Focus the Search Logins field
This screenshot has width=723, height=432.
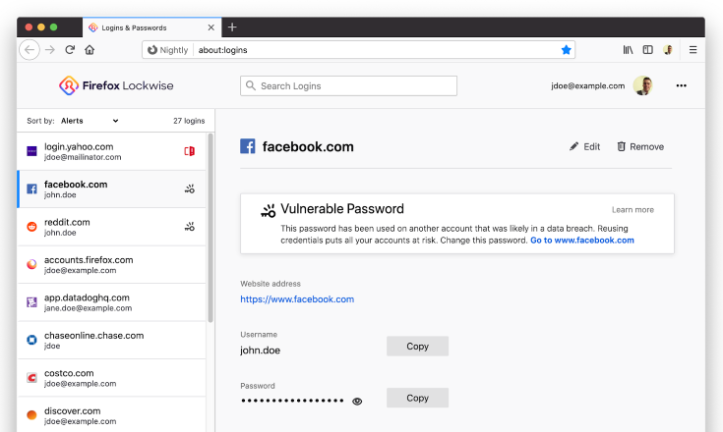(348, 86)
